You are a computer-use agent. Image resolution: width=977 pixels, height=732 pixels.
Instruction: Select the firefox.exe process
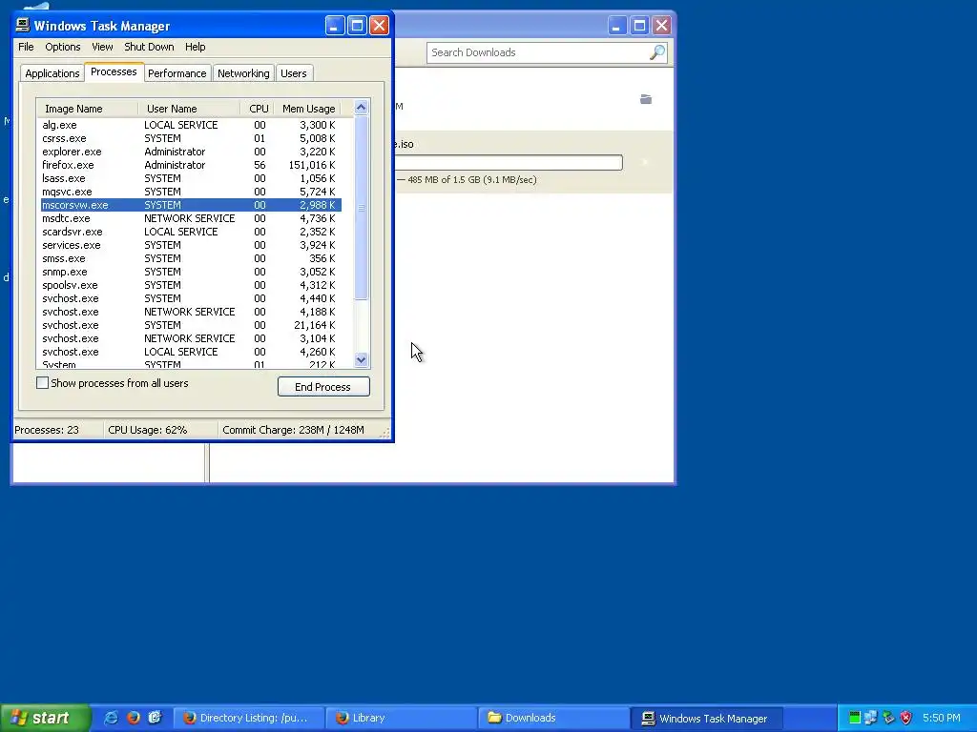point(190,165)
